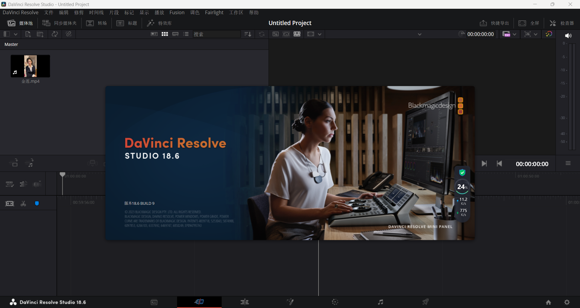Click the 快捷导出 quick export button
Screen dimensions: 580x308
tap(494, 23)
